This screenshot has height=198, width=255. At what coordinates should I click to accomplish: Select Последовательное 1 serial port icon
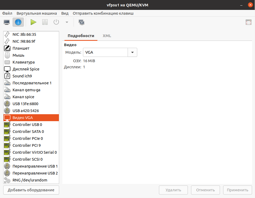[7, 83]
